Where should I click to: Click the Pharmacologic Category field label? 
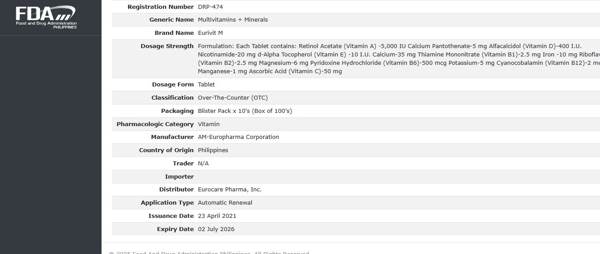(155, 124)
